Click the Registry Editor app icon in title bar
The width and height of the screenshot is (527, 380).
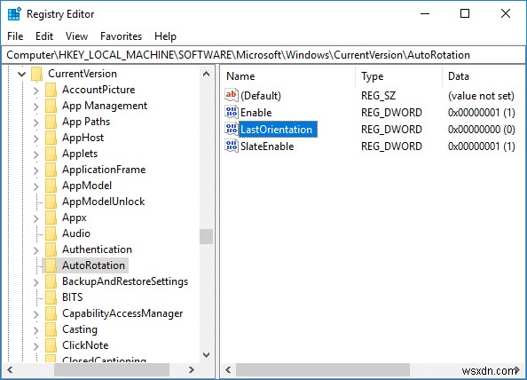click(x=14, y=14)
